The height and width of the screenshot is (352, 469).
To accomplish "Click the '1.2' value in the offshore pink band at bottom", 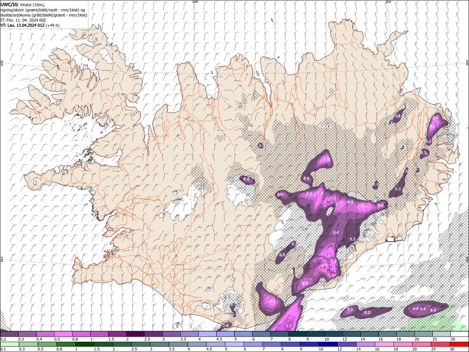I will (289, 326).
